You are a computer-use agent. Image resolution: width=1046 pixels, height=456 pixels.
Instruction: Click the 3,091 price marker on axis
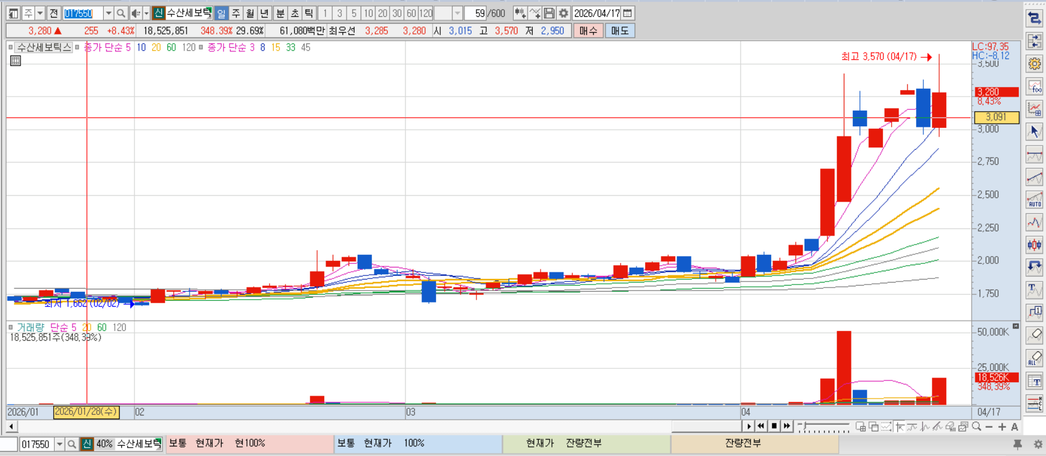(x=996, y=117)
